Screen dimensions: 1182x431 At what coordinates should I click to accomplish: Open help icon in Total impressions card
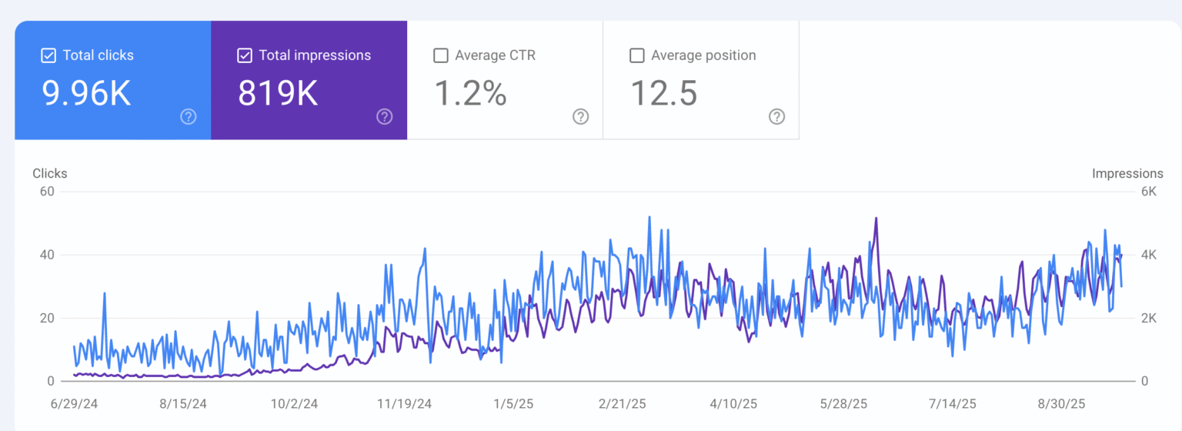pyautogui.click(x=385, y=116)
